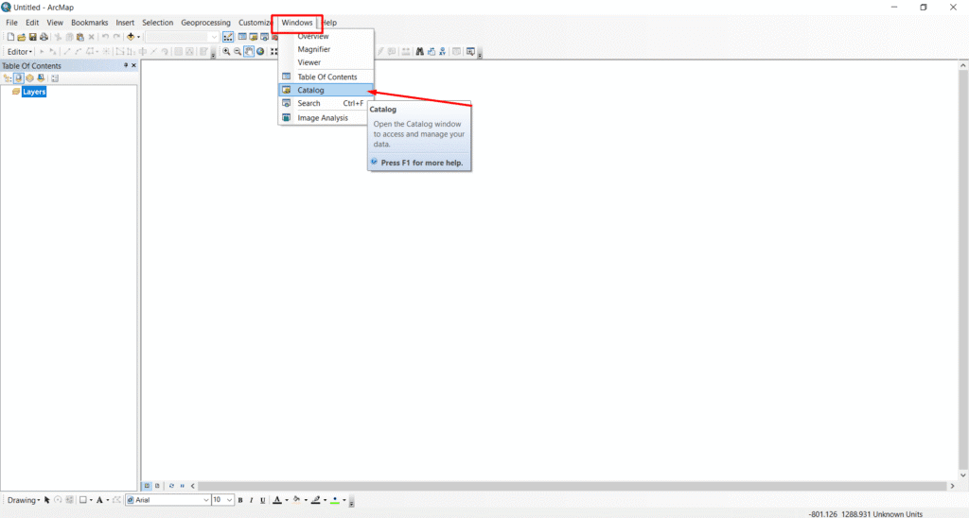Refresh the map display

tap(172, 486)
